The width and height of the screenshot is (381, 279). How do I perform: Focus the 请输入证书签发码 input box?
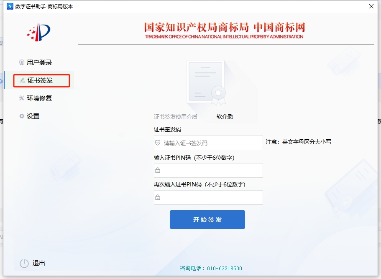coord(211,143)
